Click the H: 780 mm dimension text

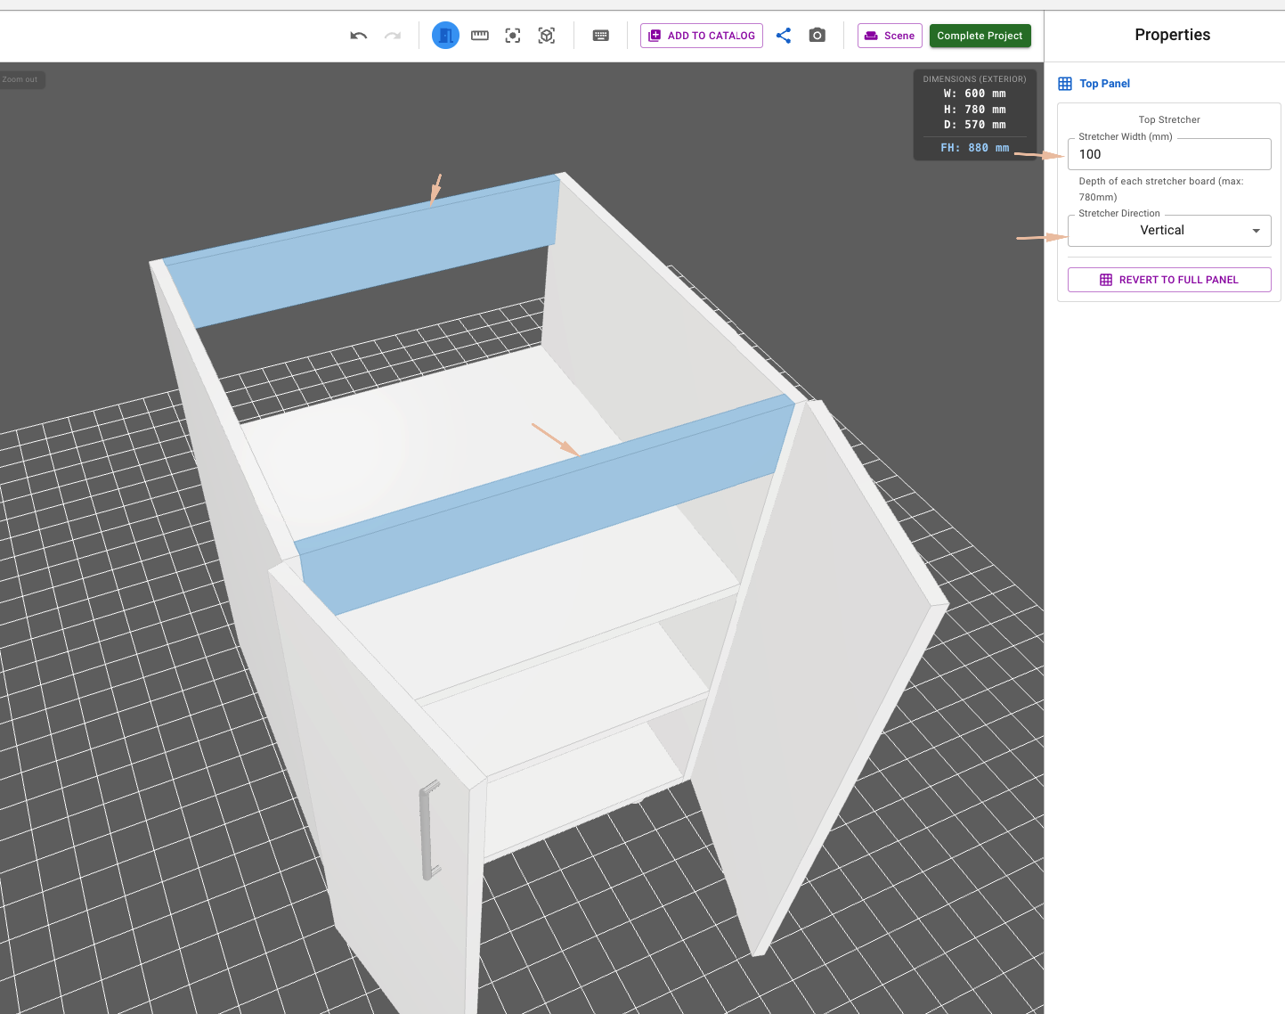[x=975, y=110]
